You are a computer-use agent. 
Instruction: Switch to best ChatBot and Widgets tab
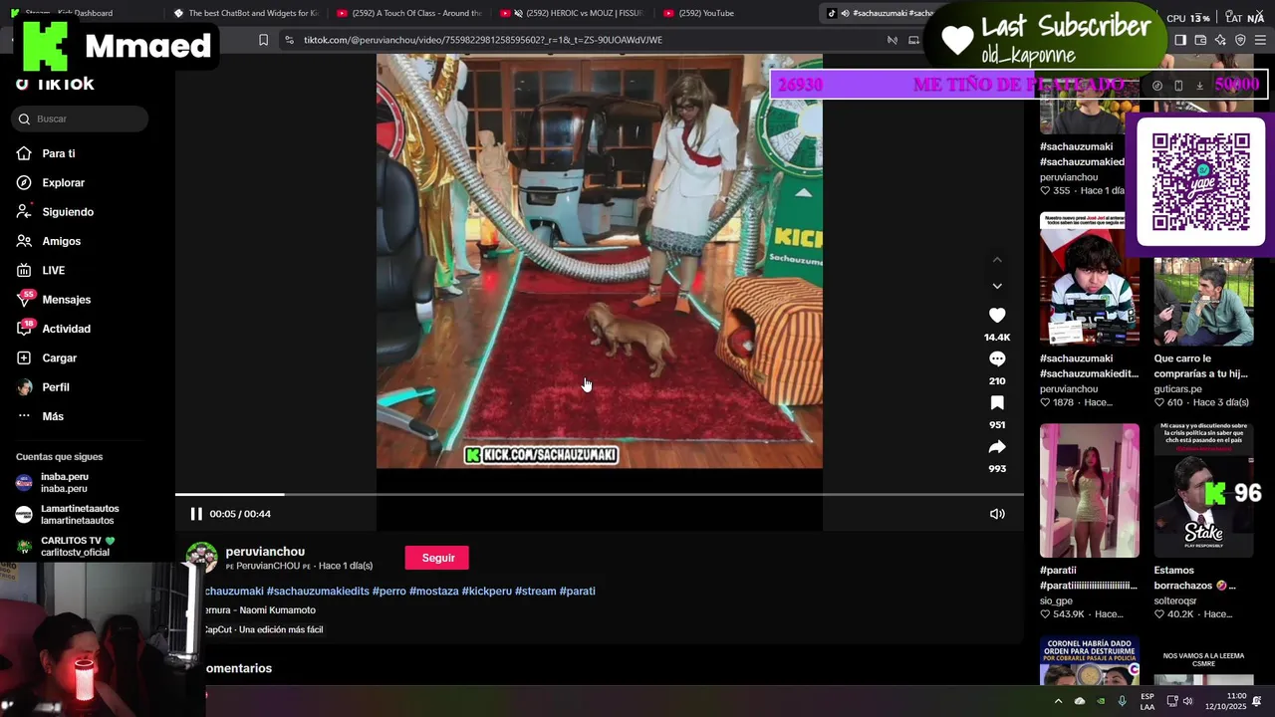point(245,13)
